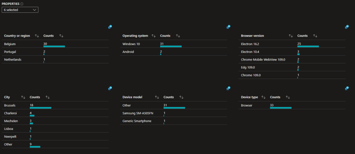Sort Device model column arrows

tap(157, 97)
